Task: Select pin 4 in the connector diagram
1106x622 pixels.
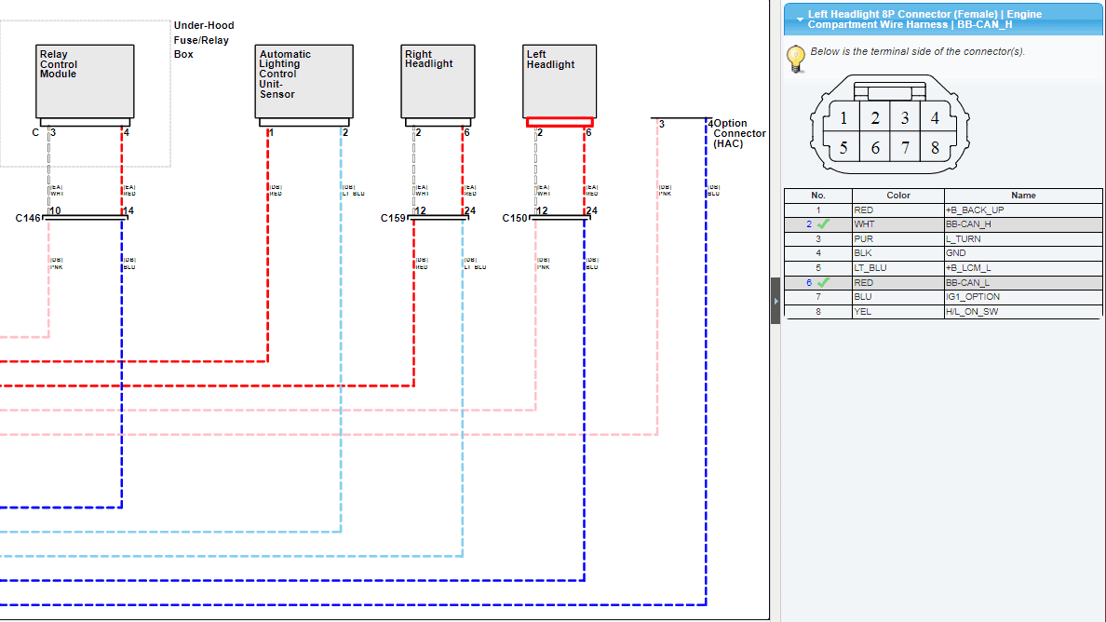Action: [x=935, y=117]
